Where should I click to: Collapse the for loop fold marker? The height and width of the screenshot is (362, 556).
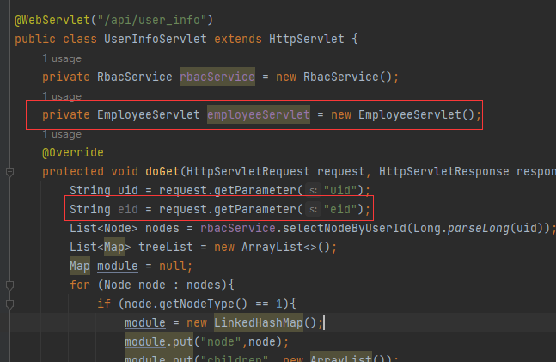point(9,285)
